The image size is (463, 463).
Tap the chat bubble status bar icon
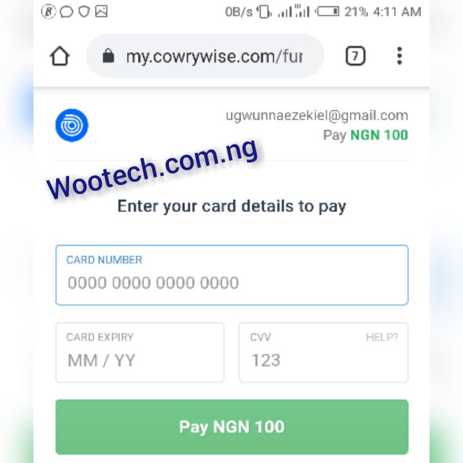tap(66, 12)
